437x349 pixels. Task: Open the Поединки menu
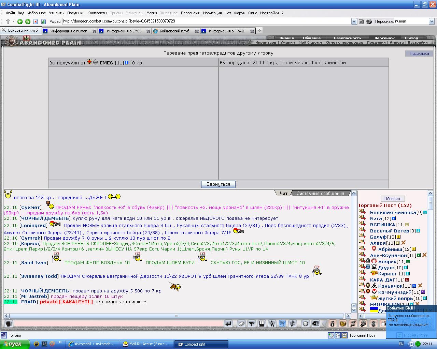coord(76,13)
